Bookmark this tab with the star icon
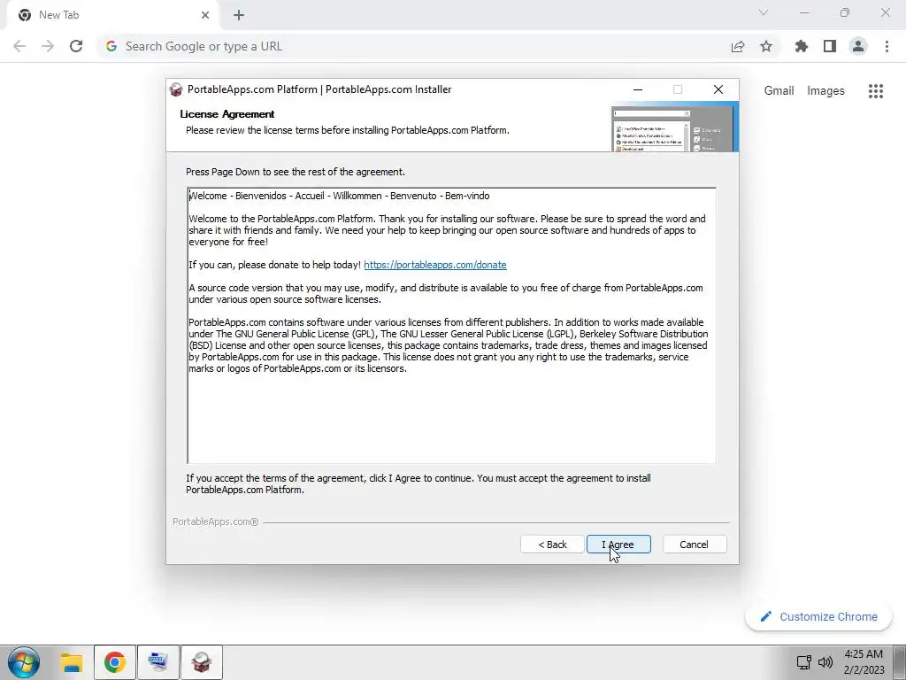 [766, 46]
